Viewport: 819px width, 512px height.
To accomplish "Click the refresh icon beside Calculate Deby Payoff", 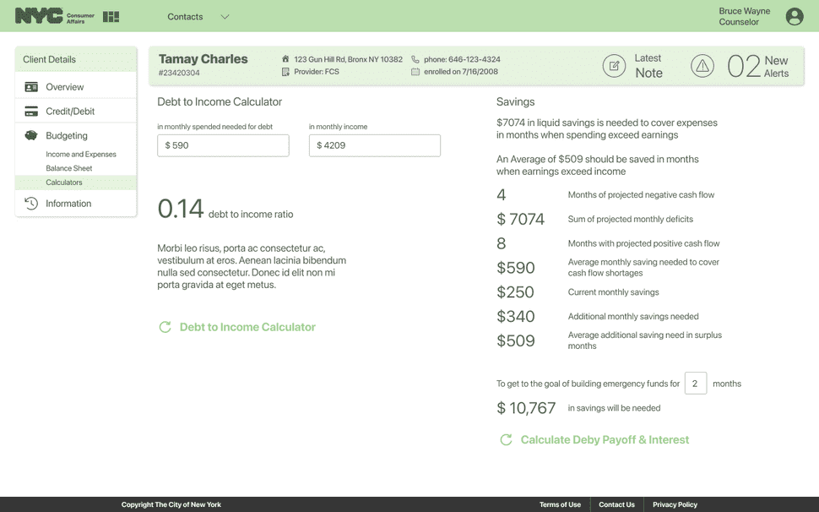I will [x=506, y=440].
